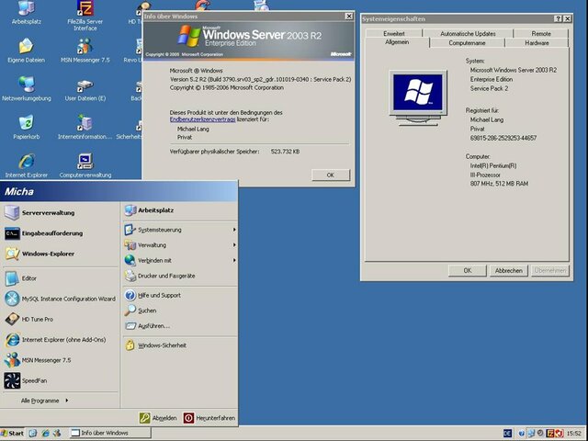Click the system tray clock showing 15:52
This screenshot has width=588, height=441.
coord(573,434)
